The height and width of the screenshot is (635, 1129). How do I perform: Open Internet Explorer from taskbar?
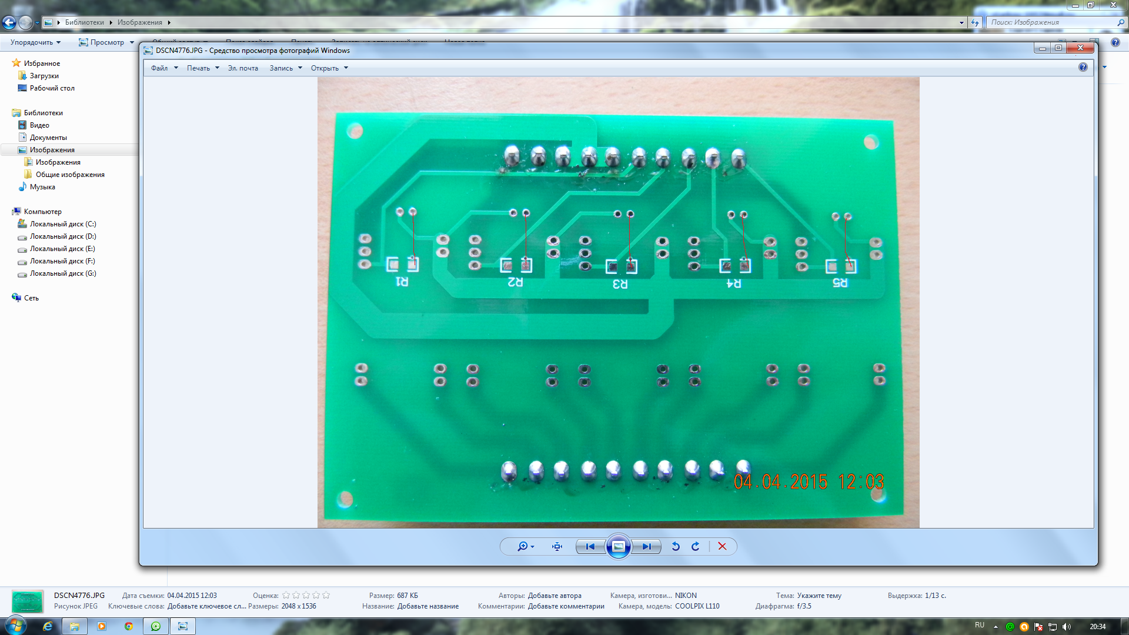coord(48,626)
